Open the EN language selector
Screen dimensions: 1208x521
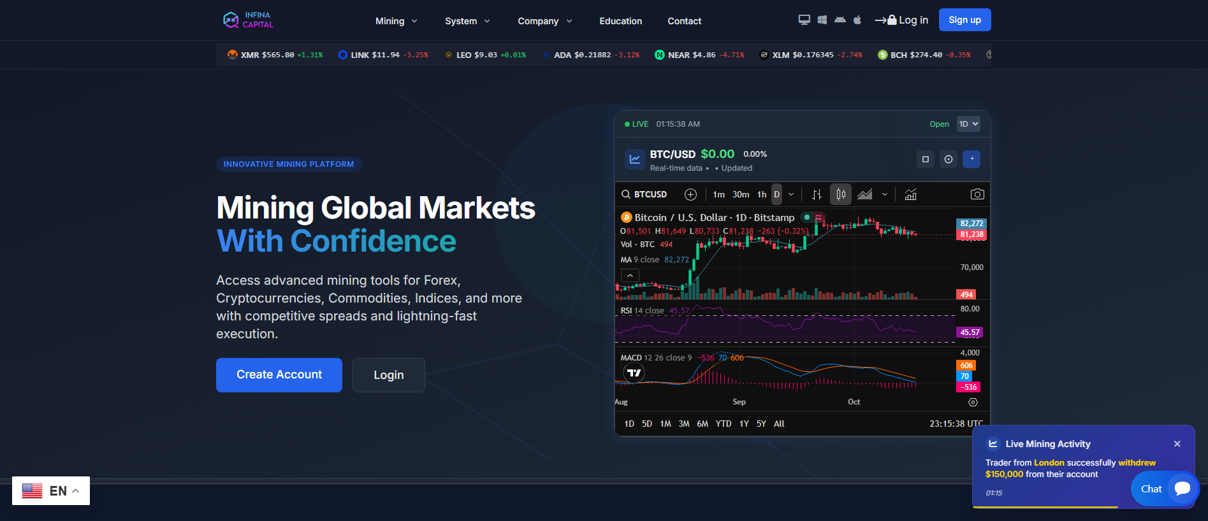click(x=51, y=491)
